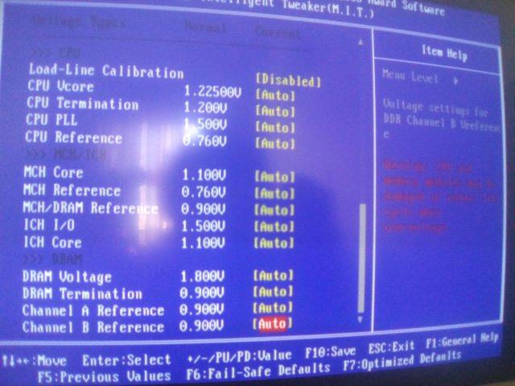Screen dimensions: 515x386
Task: Open the CPU PLL [Auto] setting
Action: [x=275, y=127]
